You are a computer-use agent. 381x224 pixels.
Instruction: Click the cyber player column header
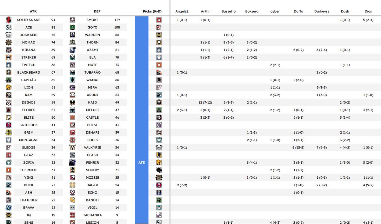coord(275,11)
